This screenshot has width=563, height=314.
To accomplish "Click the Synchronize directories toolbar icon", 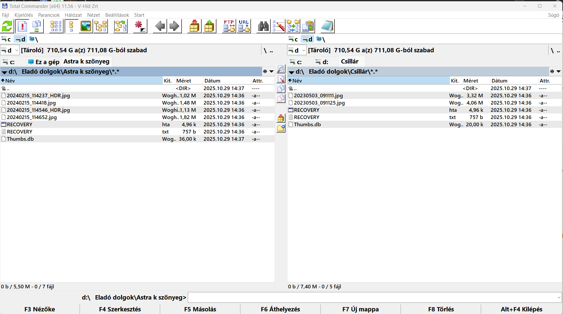I will pyautogui.click(x=293, y=26).
